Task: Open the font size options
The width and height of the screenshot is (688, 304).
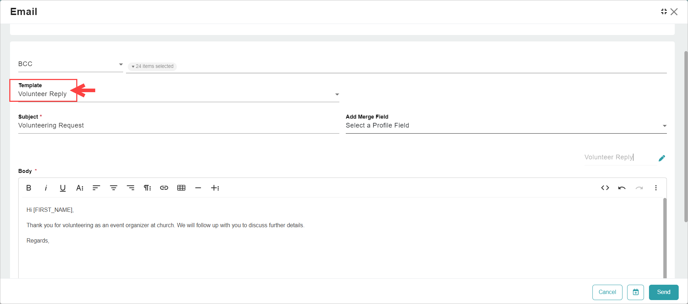Action: pos(79,188)
